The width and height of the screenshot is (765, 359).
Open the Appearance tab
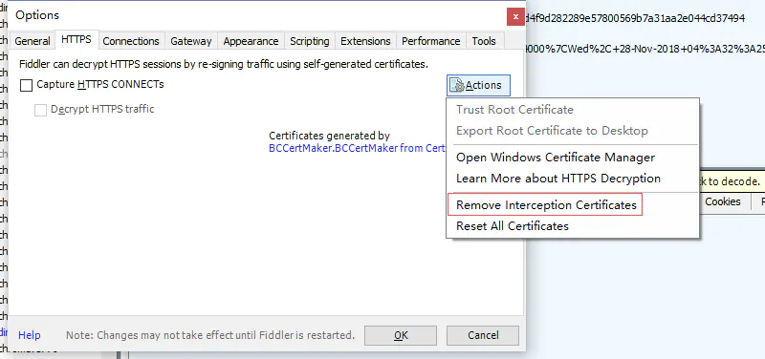click(x=251, y=41)
